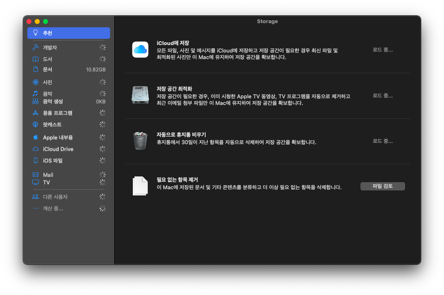Click the 0KB size value for 음악 생성
This screenshot has height=295, width=444.
[101, 102]
